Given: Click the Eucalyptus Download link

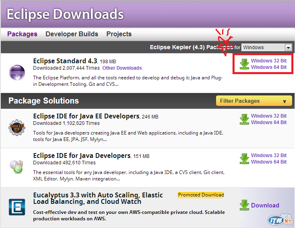Looking at the screenshot, I should [265, 205].
